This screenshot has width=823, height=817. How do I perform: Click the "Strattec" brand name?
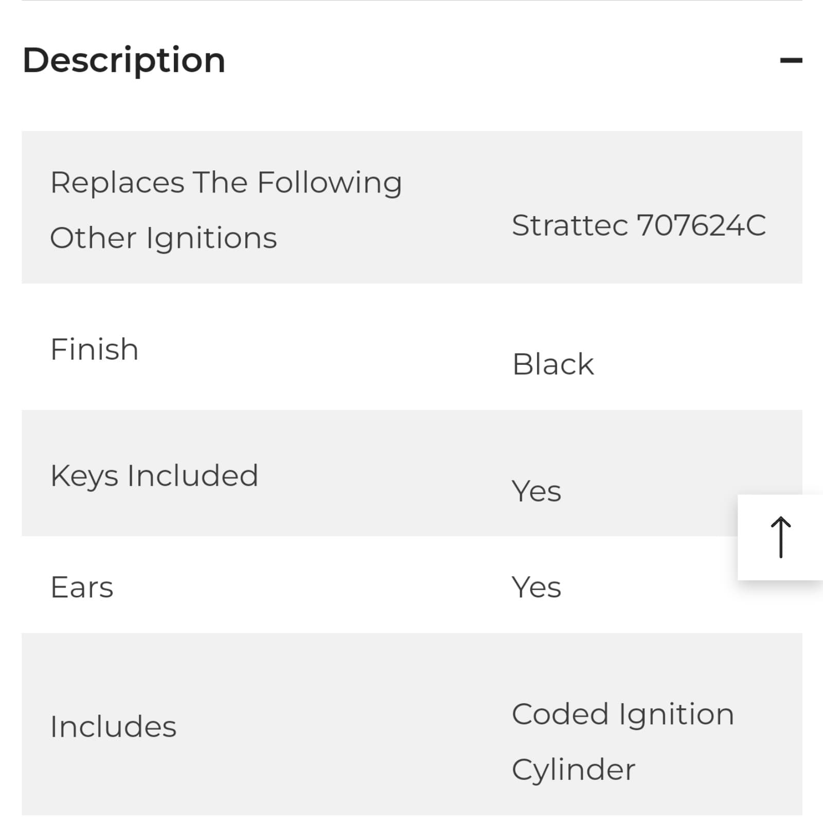(569, 225)
